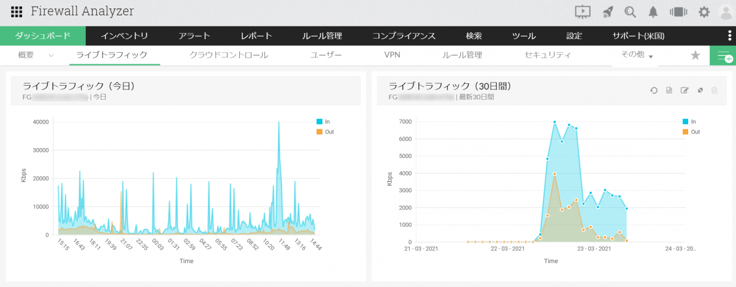Viewport: 736px width, 287px height.
Task: Open the ツール menu
Action: click(x=524, y=35)
